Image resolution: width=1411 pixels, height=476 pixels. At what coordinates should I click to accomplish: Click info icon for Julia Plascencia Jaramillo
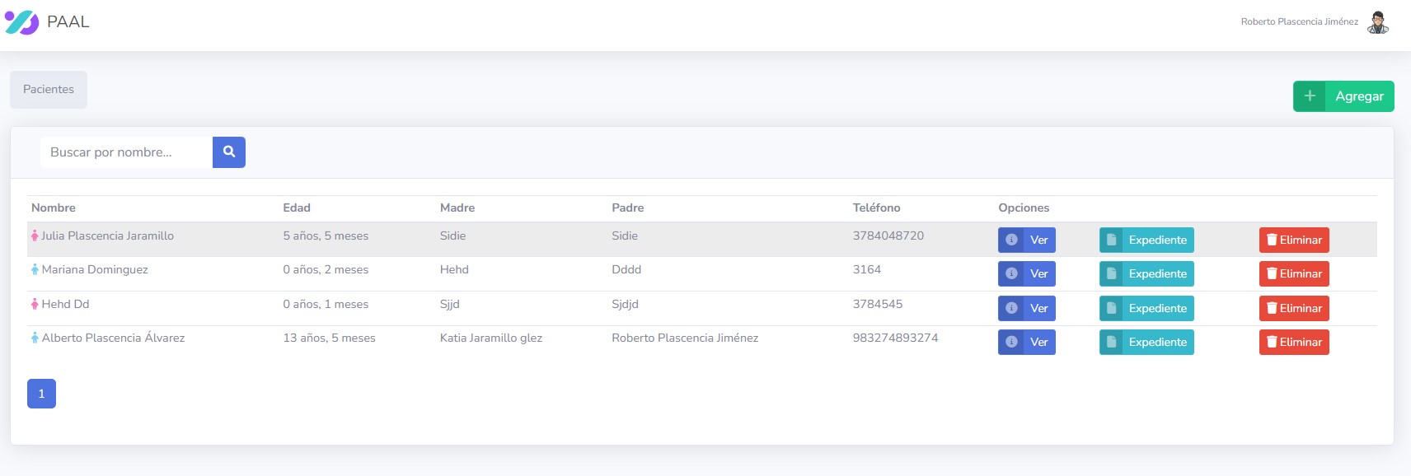pos(1011,240)
